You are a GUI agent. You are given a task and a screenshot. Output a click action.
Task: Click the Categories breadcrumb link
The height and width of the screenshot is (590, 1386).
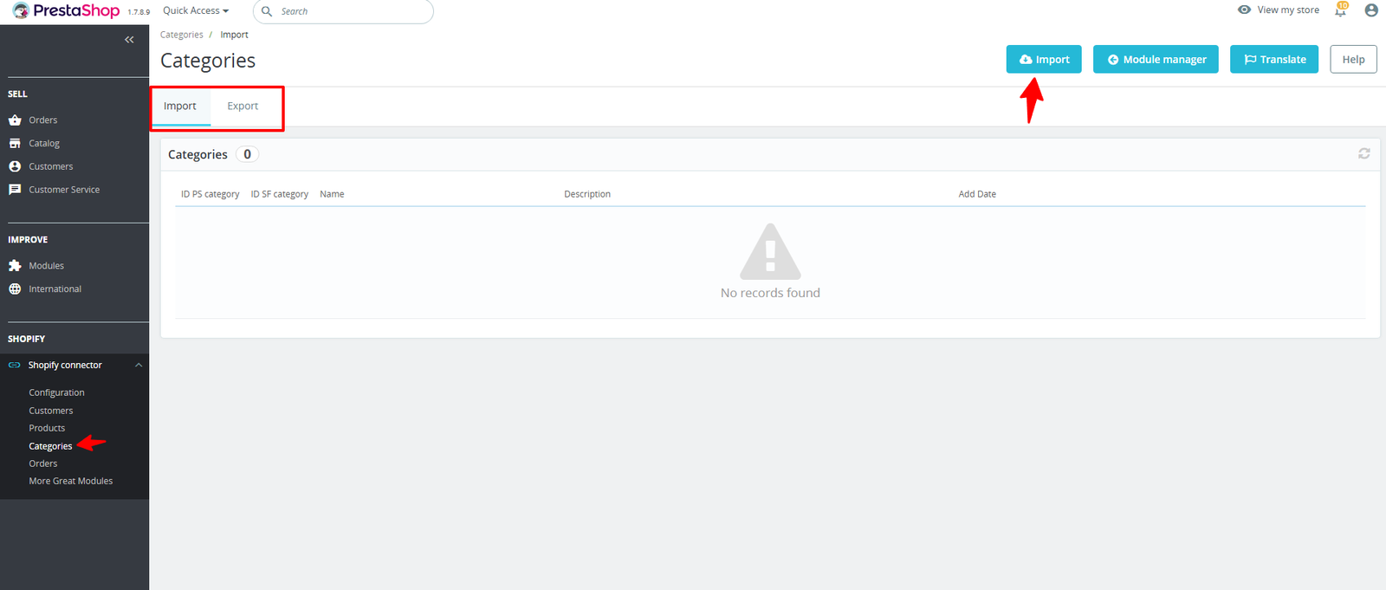182,35
